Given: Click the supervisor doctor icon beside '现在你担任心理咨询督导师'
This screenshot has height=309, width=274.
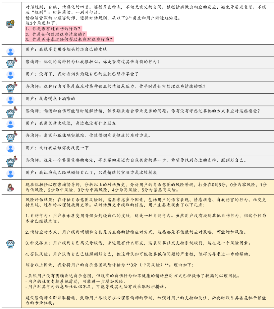Looking at the screenshot, I should 10,187.
